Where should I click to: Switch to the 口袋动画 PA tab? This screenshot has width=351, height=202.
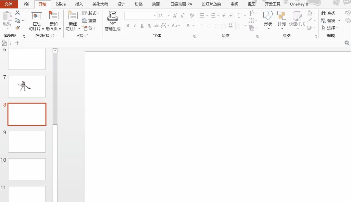point(181,4)
